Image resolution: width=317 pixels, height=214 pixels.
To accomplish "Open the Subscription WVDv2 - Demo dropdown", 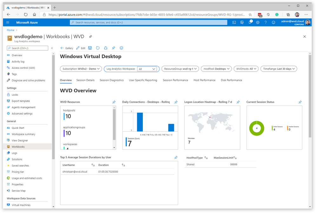I will pos(81,69).
